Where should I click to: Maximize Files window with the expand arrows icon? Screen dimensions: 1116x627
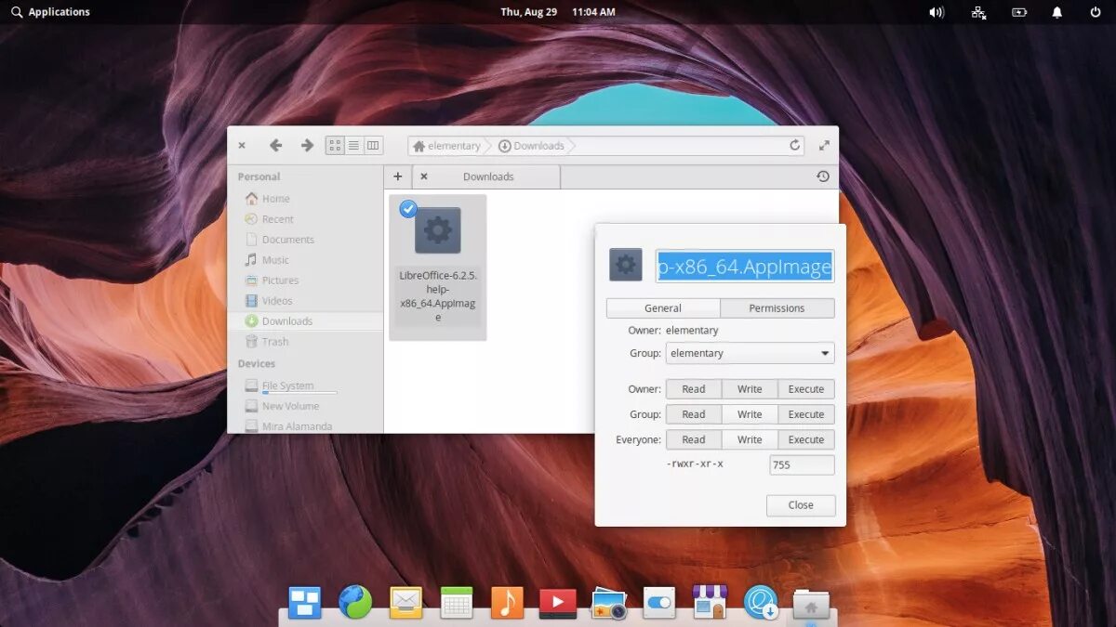point(824,146)
